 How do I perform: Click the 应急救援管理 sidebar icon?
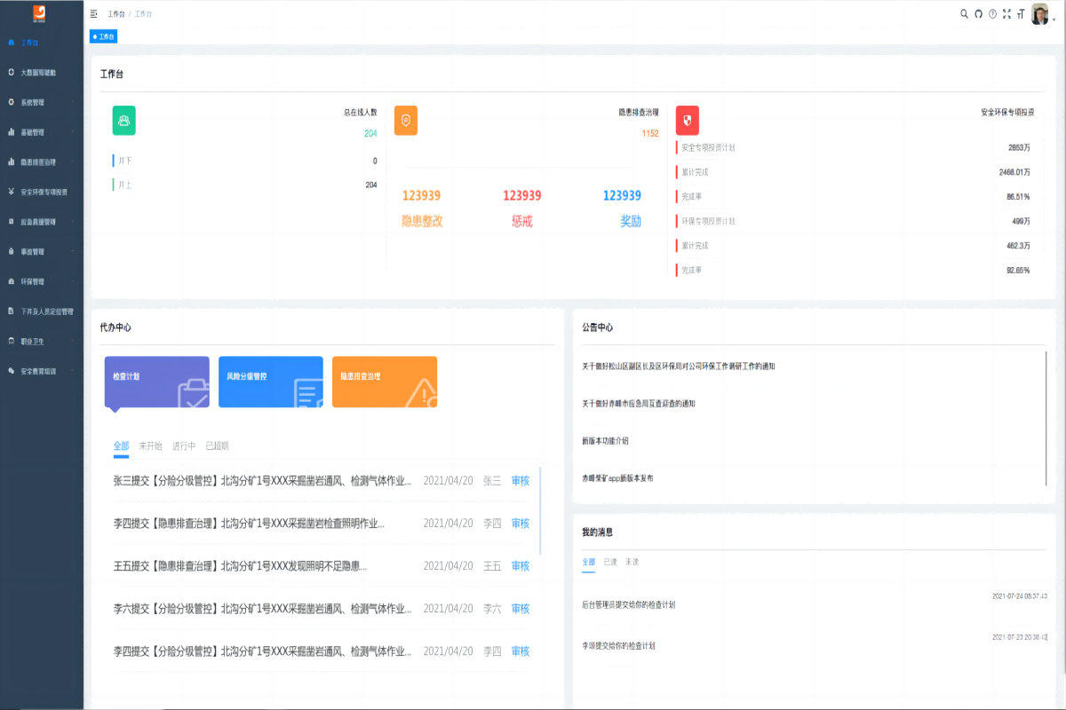(x=12, y=221)
